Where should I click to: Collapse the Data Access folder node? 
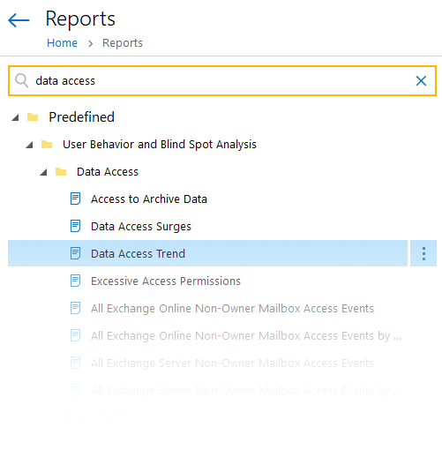click(x=43, y=172)
